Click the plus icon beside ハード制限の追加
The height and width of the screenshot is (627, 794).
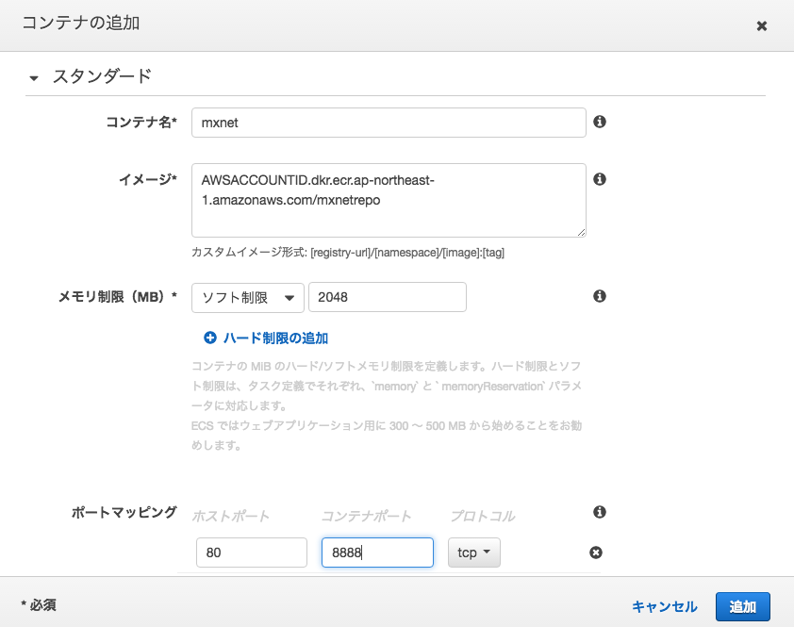pyautogui.click(x=209, y=338)
